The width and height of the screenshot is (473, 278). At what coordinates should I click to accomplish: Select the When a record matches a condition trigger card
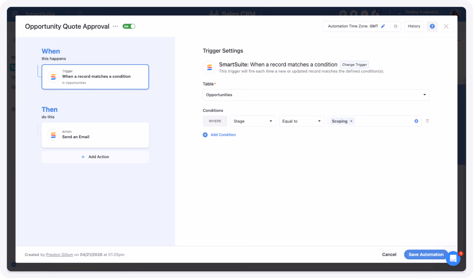click(95, 77)
